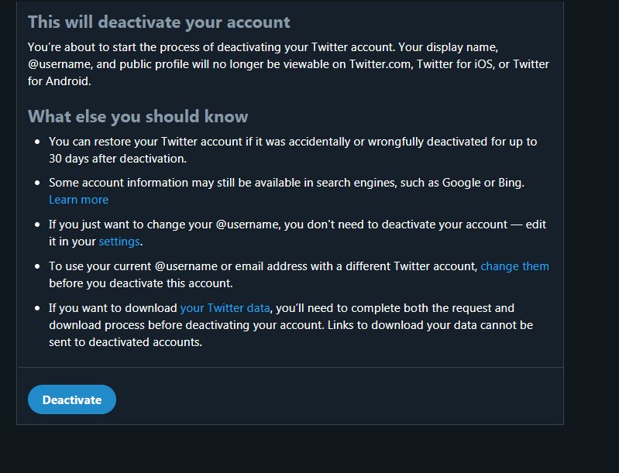Click the bullet dot beside If you just want
The height and width of the screenshot is (473, 619).
pyautogui.click(x=37, y=225)
